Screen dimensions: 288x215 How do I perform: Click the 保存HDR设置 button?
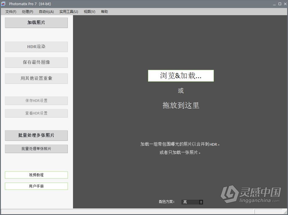(x=36, y=100)
